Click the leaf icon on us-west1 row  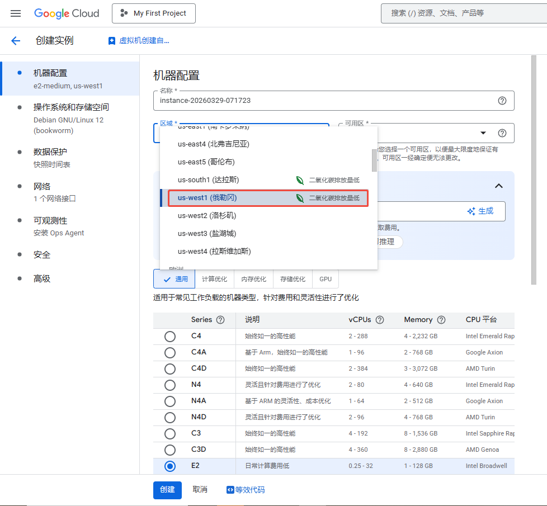[x=300, y=198]
